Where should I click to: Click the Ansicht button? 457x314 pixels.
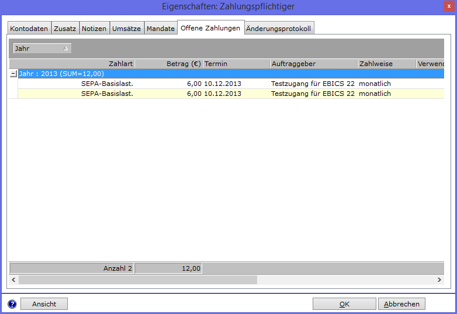click(44, 304)
